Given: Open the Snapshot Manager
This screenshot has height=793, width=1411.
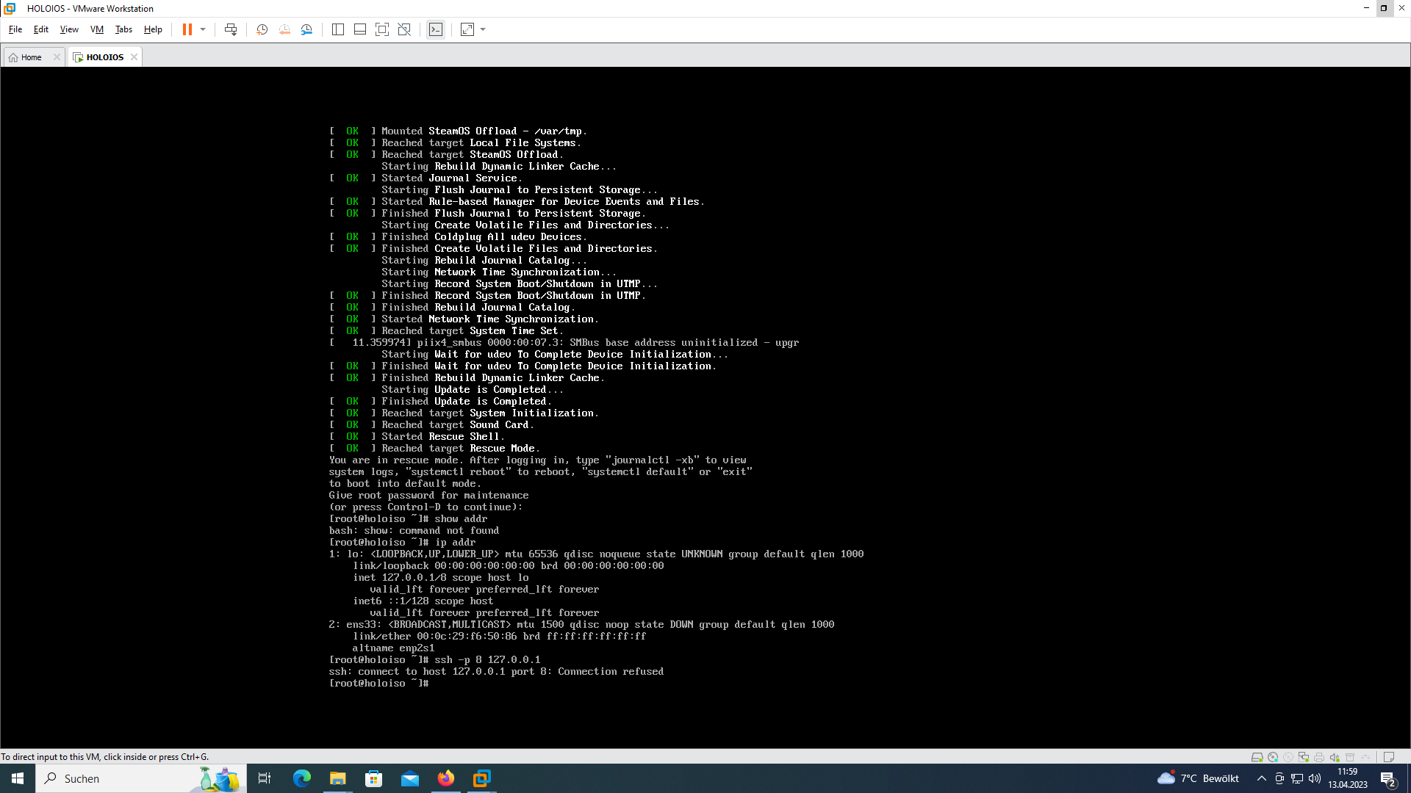Looking at the screenshot, I should tap(307, 29).
